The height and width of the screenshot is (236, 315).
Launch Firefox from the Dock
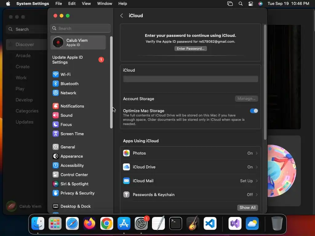pyautogui.click(x=90, y=223)
